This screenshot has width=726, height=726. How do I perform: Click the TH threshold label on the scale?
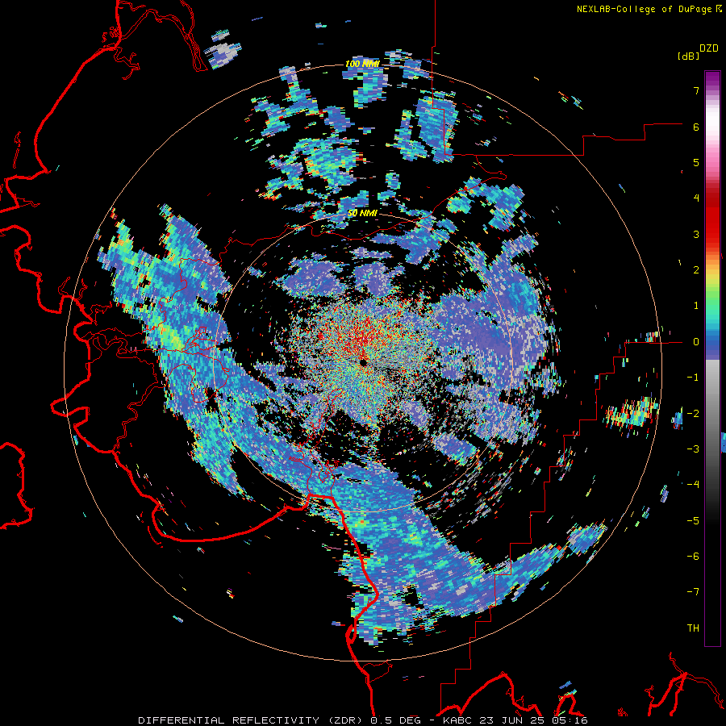click(693, 628)
